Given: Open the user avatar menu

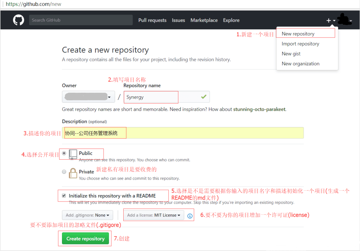Looking at the screenshot, I should [345, 20].
